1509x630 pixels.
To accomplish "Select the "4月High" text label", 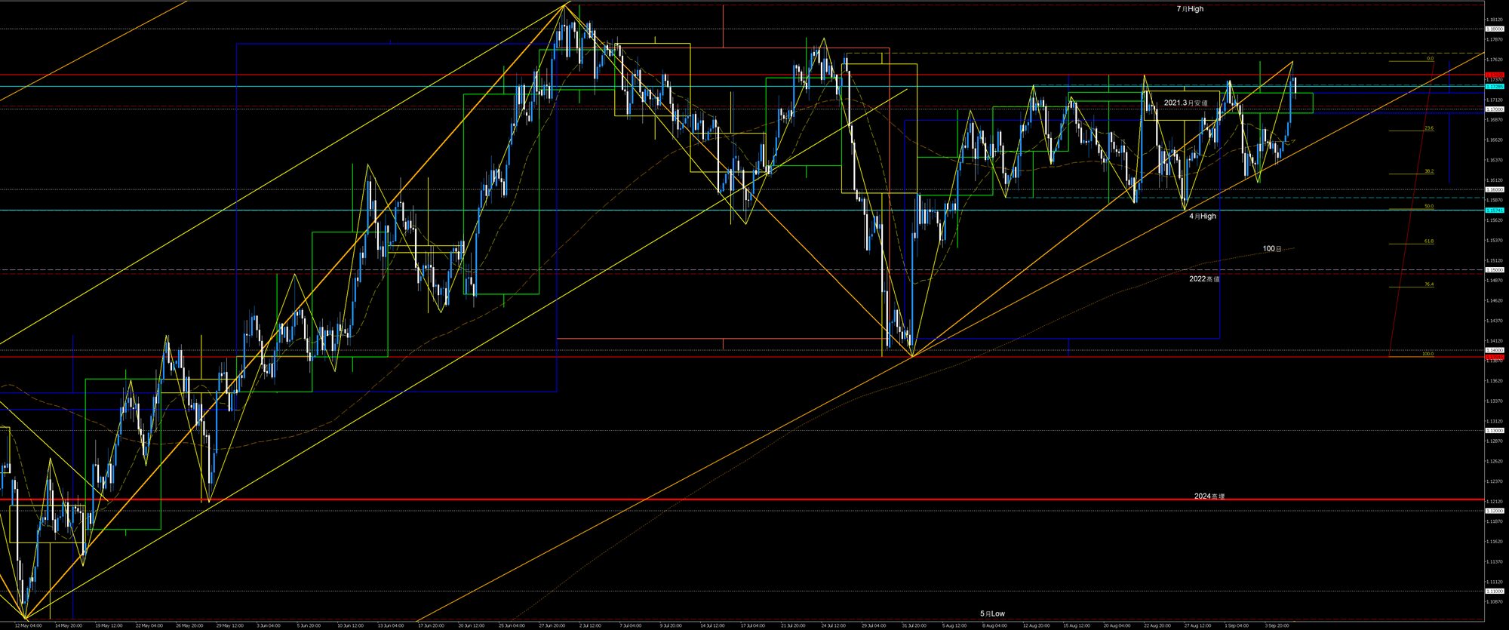I will point(1203,217).
